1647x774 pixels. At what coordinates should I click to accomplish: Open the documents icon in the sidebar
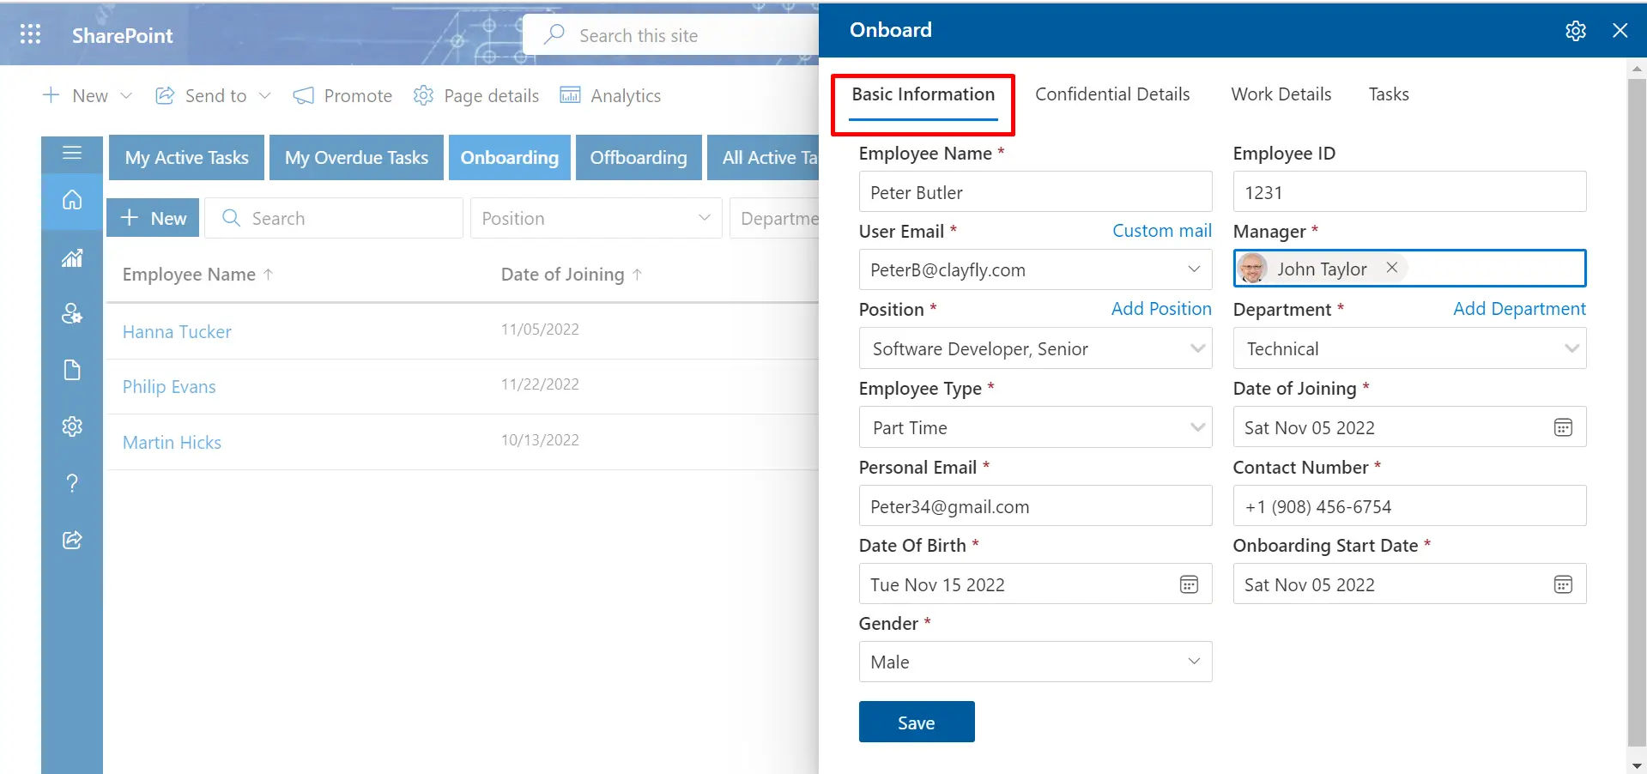point(71,369)
